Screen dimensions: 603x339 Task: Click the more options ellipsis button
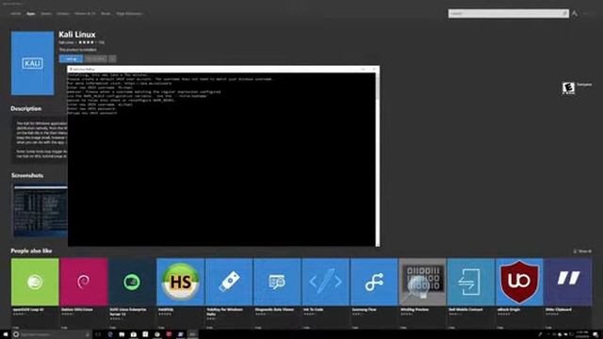click(112, 58)
